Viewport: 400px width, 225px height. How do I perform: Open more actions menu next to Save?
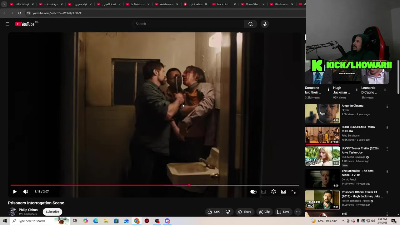click(x=298, y=212)
